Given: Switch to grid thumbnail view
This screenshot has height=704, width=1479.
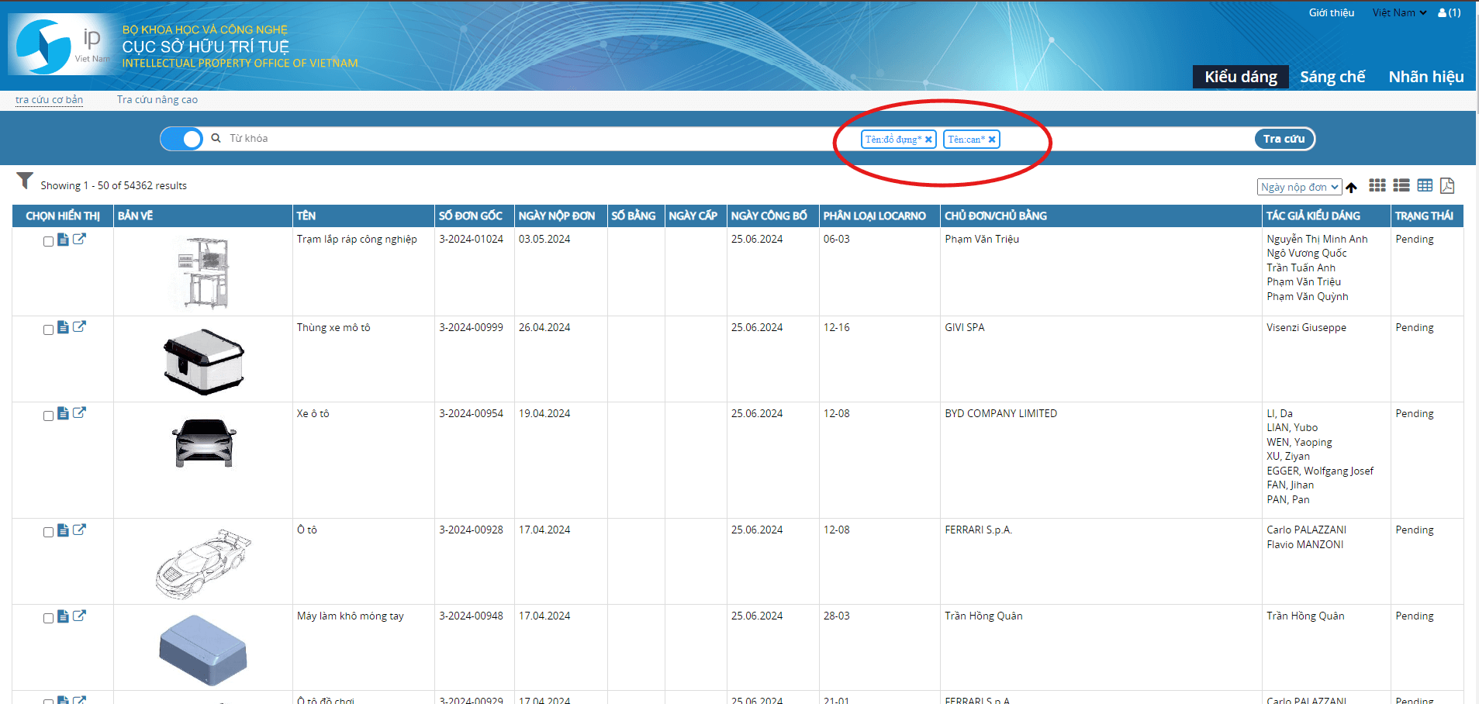Looking at the screenshot, I should click(x=1377, y=185).
